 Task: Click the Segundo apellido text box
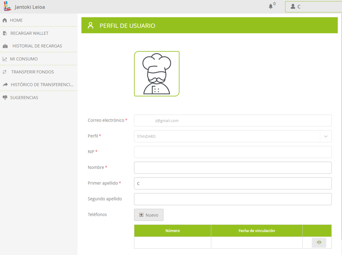[232, 199]
